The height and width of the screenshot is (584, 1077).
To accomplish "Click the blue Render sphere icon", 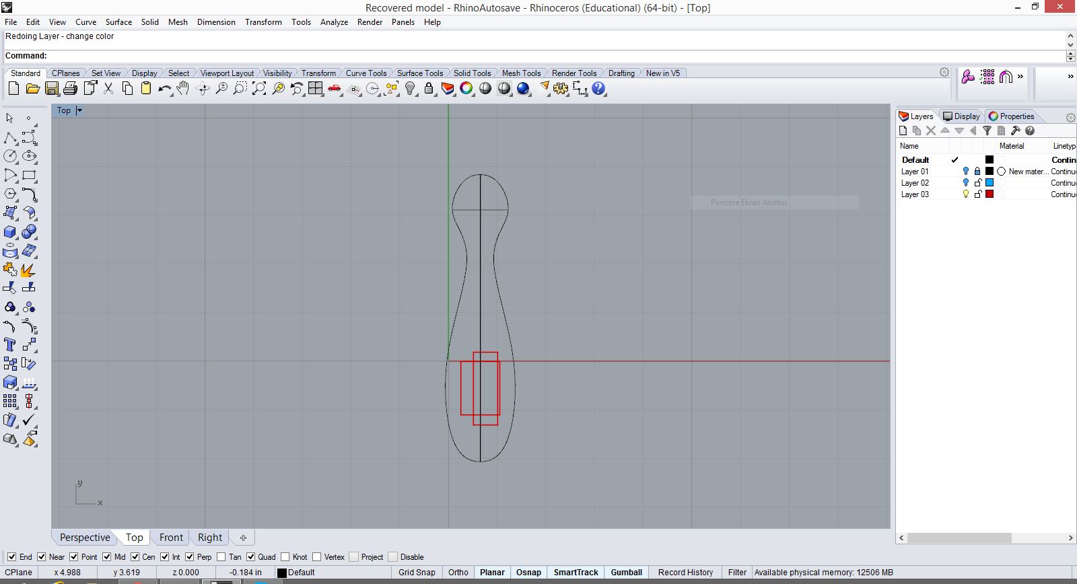I will tap(523, 88).
